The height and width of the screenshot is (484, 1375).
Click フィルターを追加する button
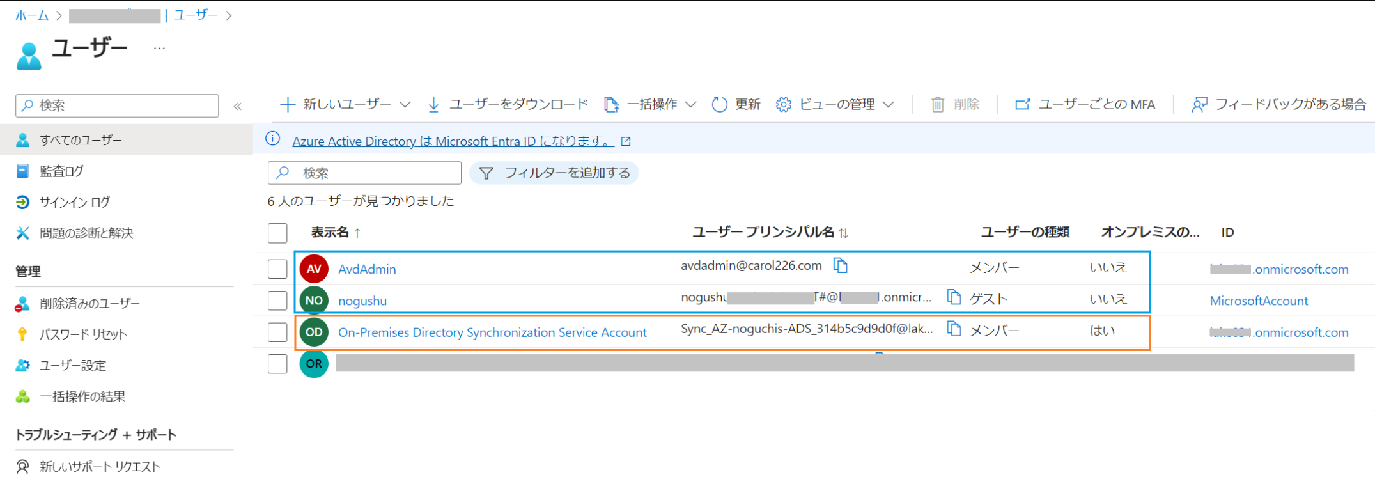[554, 173]
